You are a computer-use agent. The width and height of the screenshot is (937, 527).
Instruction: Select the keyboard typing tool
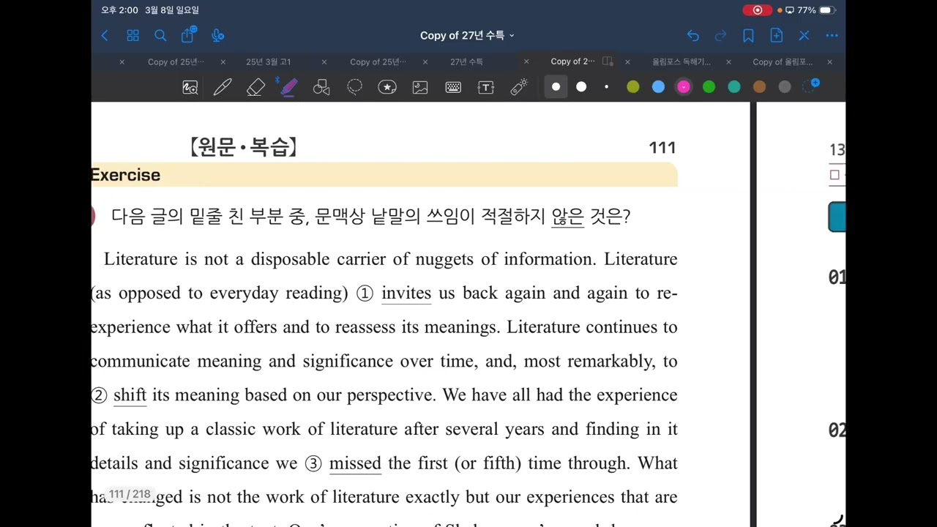tap(453, 87)
